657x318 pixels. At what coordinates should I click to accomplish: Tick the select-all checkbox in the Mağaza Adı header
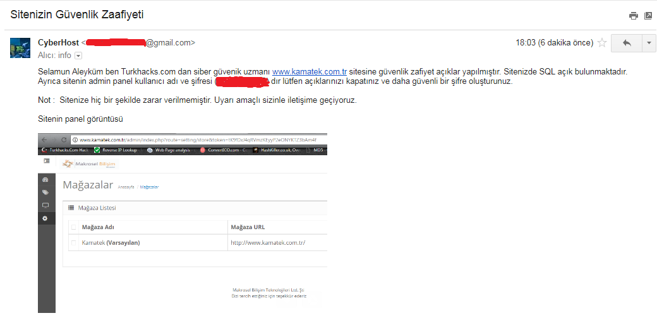[x=74, y=227]
